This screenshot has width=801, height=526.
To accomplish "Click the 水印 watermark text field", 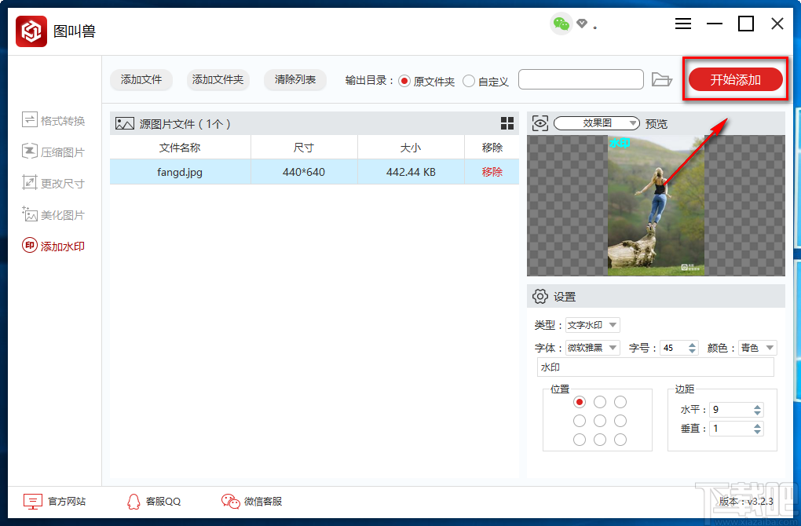I will tap(656, 367).
